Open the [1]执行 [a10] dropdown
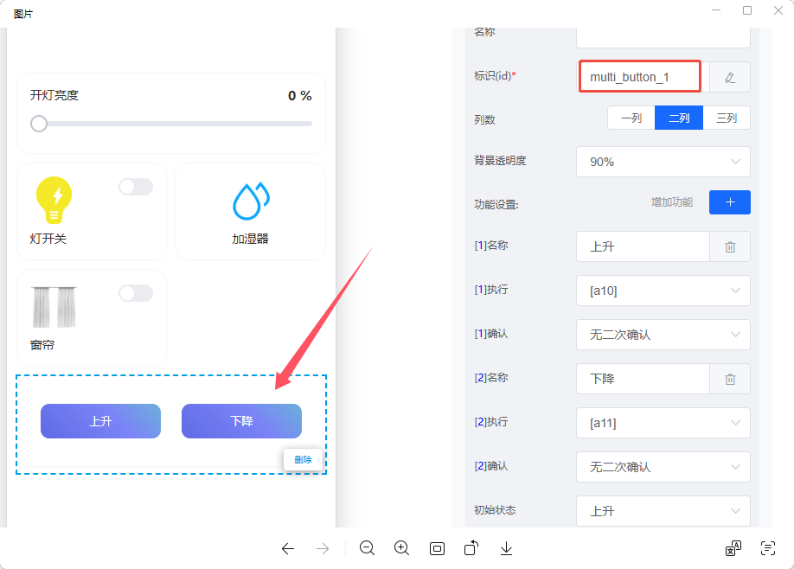This screenshot has width=794, height=569. 663,291
